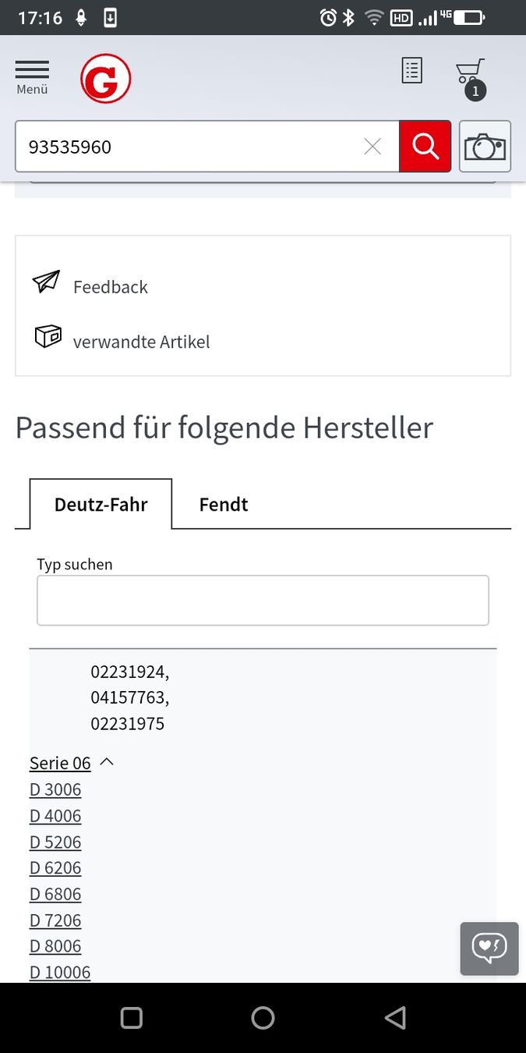Open verwandte Artikel
The height and width of the screenshot is (1053, 526).
click(x=141, y=342)
